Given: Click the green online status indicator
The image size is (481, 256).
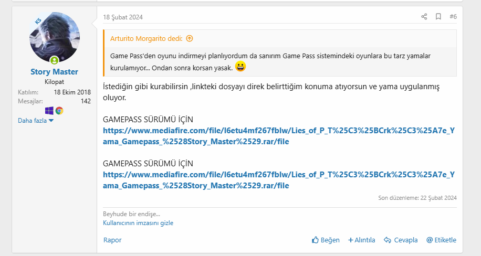Looking at the screenshot, I should tap(54, 60).
